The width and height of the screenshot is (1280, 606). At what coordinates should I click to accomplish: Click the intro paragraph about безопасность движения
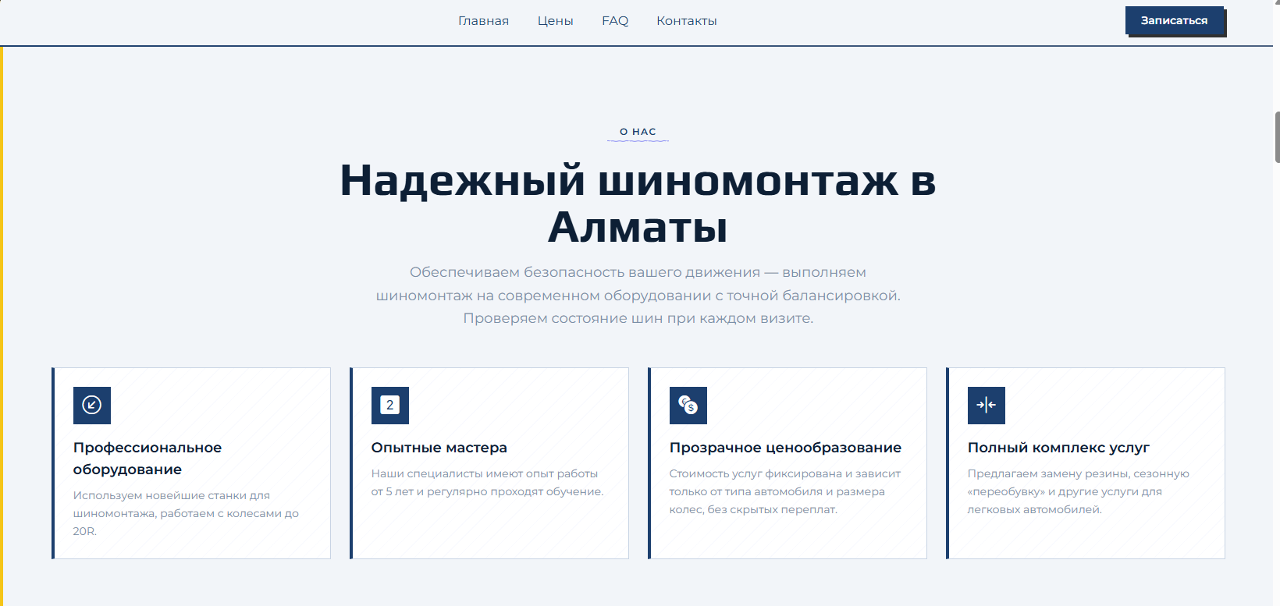638,296
